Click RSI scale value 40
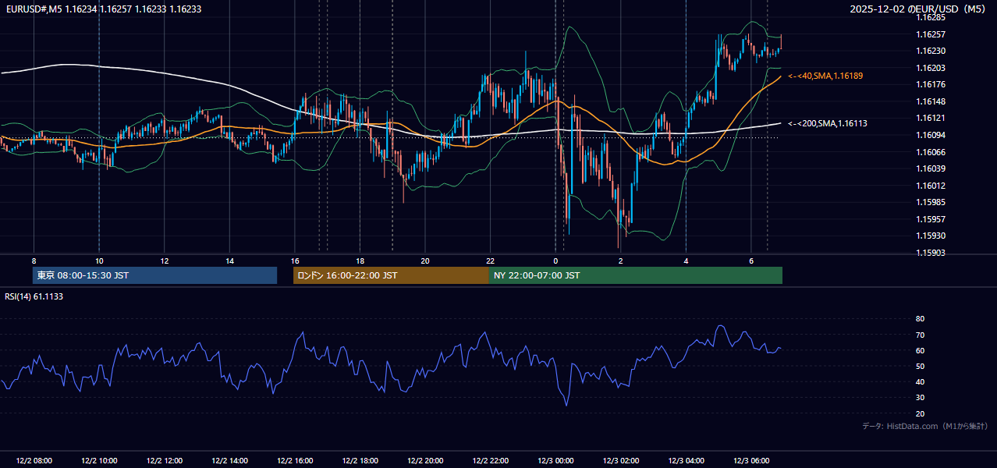 [921, 381]
